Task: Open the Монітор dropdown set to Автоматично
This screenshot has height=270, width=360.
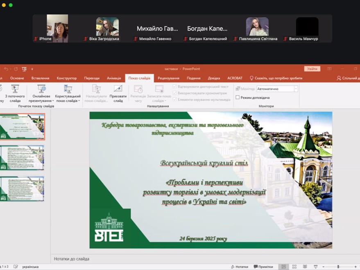Action: (277, 89)
